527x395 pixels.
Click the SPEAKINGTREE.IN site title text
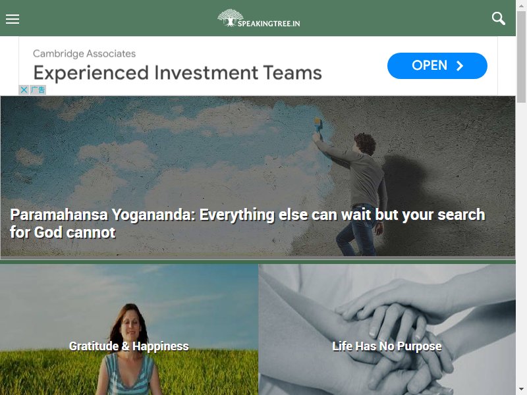[x=269, y=23]
